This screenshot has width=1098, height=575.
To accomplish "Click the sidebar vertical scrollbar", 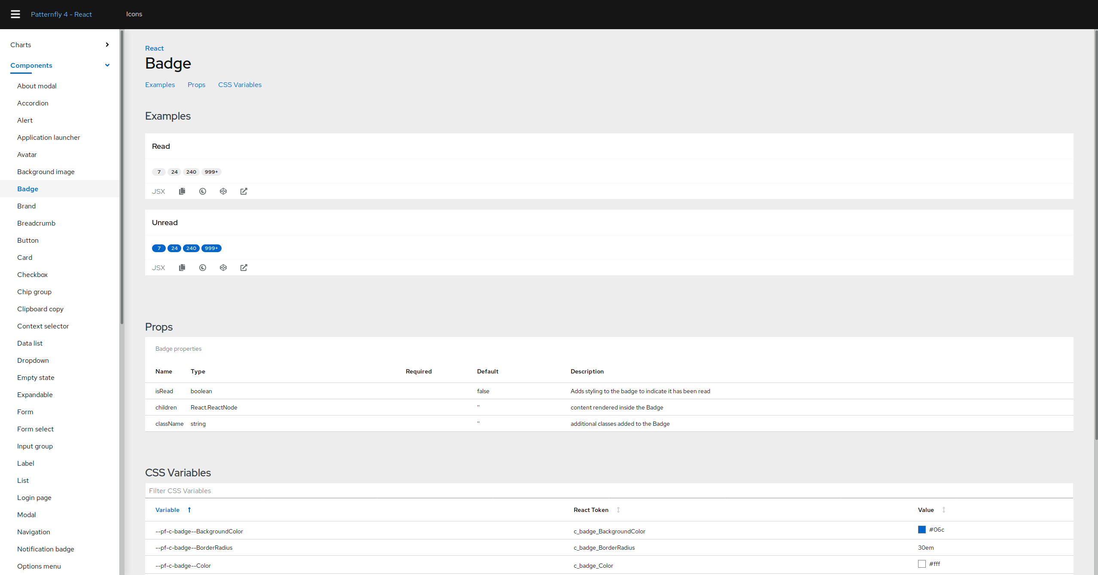I will (122, 177).
